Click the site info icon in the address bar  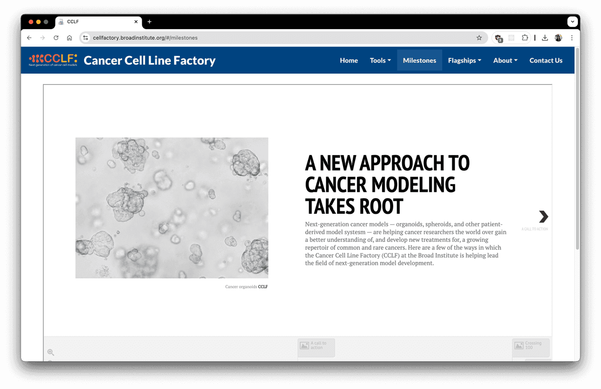pyautogui.click(x=86, y=38)
